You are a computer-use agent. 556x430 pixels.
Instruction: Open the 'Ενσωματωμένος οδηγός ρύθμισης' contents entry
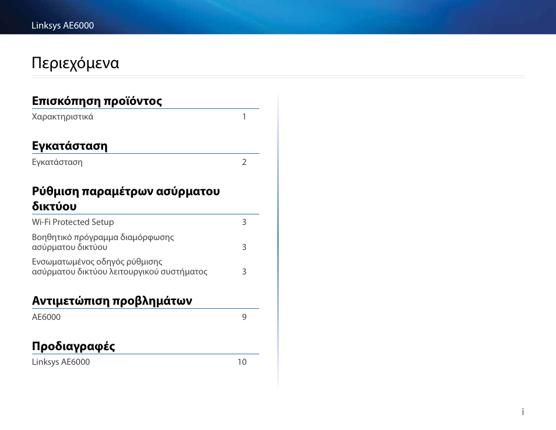click(119, 267)
